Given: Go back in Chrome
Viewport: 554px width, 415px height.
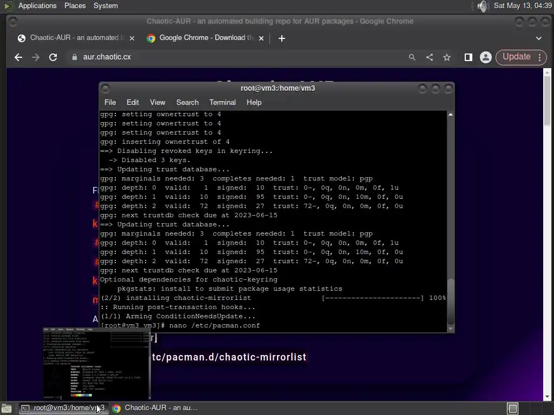Looking at the screenshot, I should click(18, 57).
